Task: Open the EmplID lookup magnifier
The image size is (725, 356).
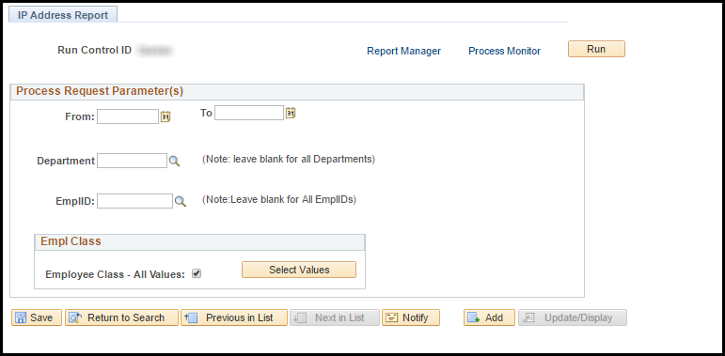Action: coord(180,201)
